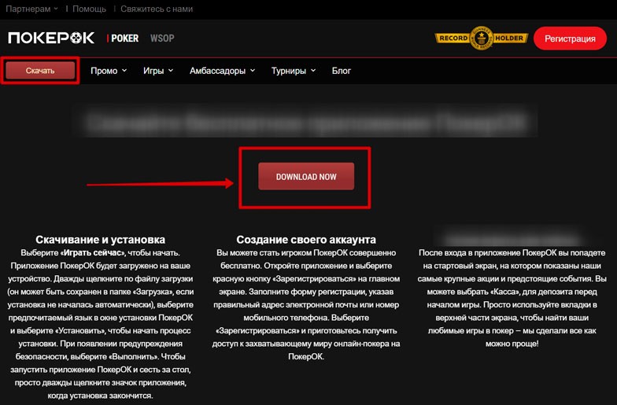This screenshot has height=405, width=617.
Task: Click the blurred heading of third column
Action: 511,239
